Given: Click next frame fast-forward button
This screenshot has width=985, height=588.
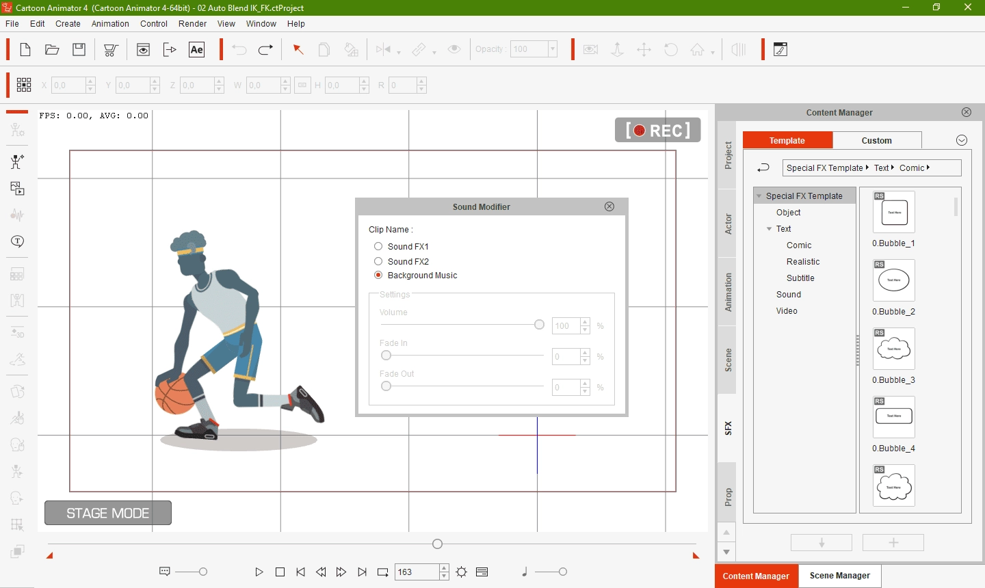Looking at the screenshot, I should pos(341,572).
